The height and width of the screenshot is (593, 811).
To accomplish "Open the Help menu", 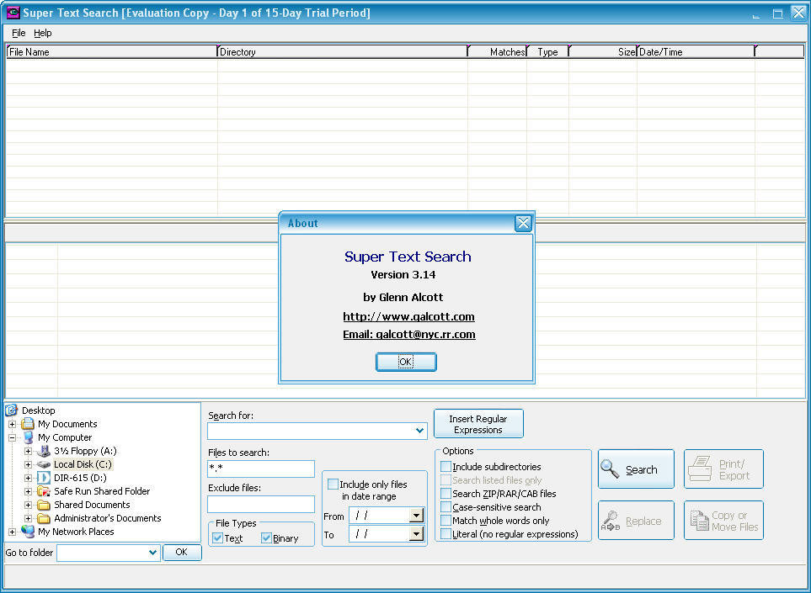I will 42,33.
